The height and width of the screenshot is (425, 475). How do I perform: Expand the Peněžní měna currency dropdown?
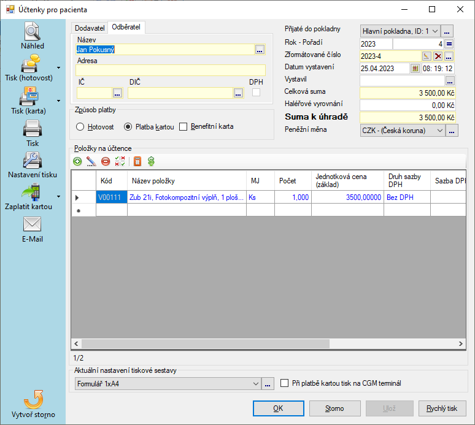pyautogui.click(x=440, y=131)
